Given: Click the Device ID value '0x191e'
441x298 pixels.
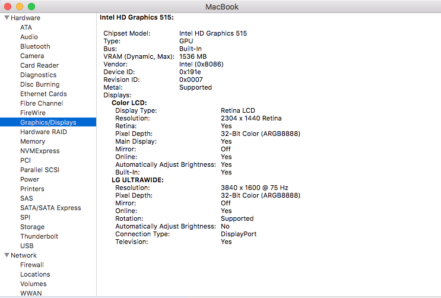Looking at the screenshot, I should [x=190, y=72].
